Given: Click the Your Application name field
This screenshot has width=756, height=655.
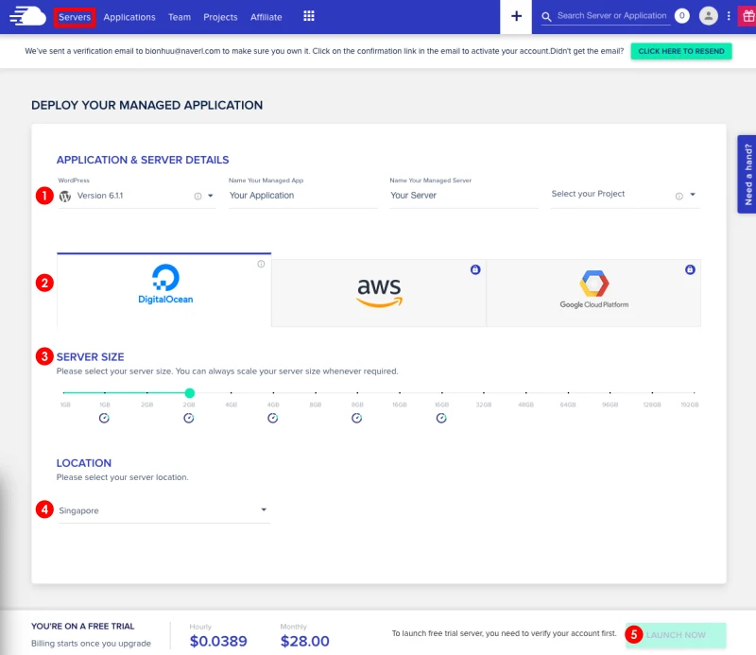Looking at the screenshot, I should (302, 196).
